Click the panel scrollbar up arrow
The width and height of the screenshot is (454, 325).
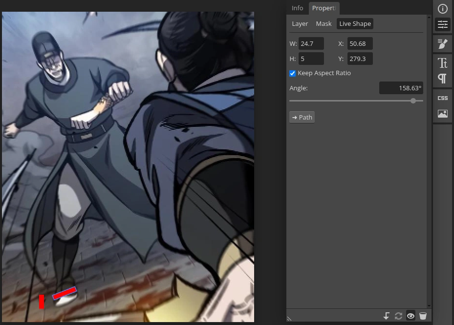tap(429, 18)
